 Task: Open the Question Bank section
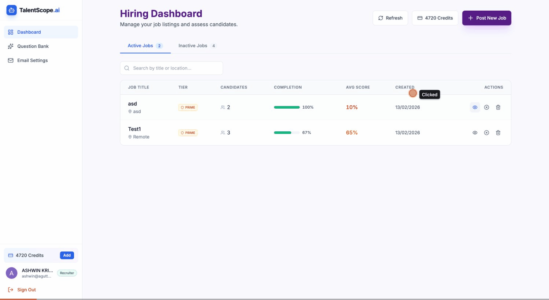click(33, 46)
